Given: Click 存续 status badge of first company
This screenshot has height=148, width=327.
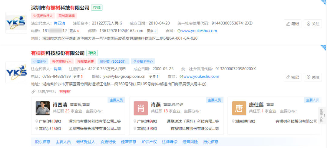Looking at the screenshot, I should [x=97, y=8].
